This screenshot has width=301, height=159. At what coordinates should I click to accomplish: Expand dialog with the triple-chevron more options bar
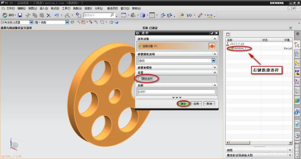pos(177,98)
